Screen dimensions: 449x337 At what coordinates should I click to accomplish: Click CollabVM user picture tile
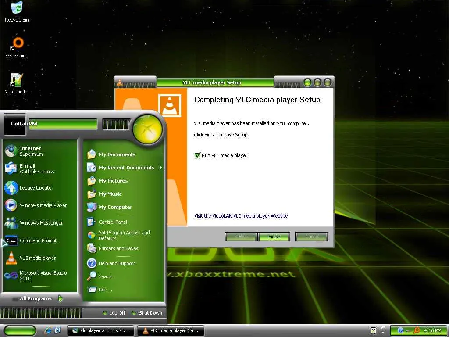[14, 124]
